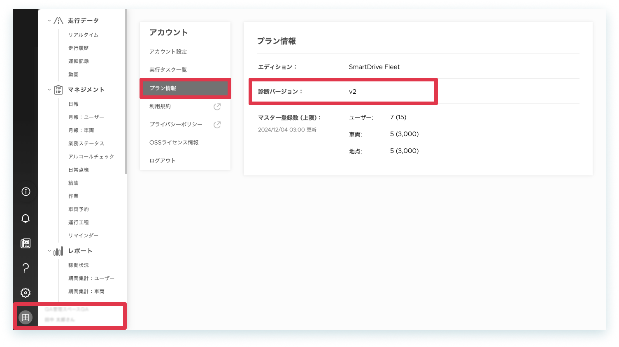Open 期間集計：車両 report
The height and width of the screenshot is (347, 619).
point(86,291)
